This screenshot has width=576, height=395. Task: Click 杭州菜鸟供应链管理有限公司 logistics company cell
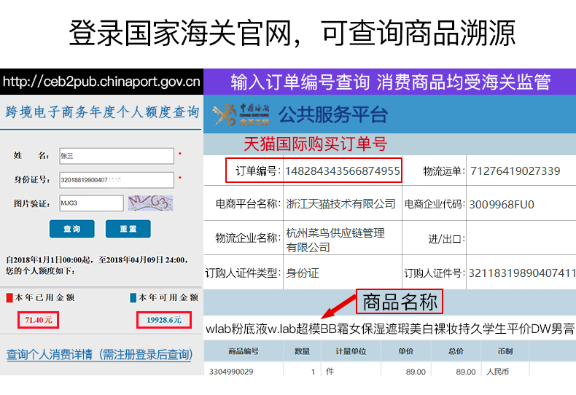click(343, 239)
